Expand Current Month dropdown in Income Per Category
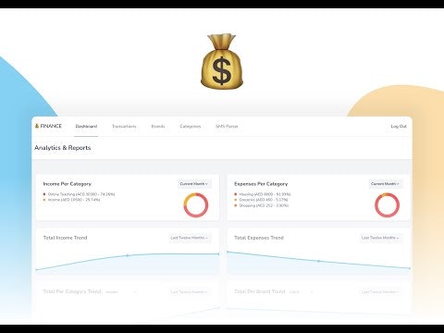This screenshot has width=444, height=333. click(194, 184)
